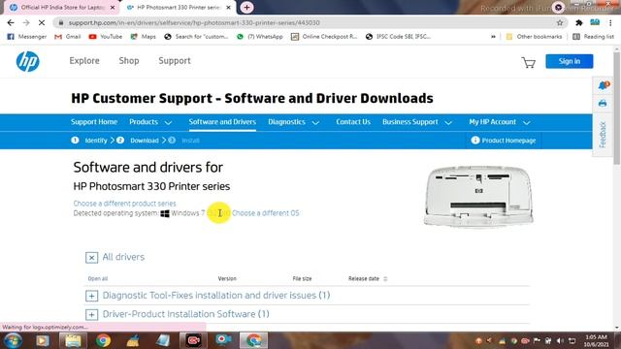This screenshot has height=349, width=621.
Task: Expand Business Support dropdown
Action: pyautogui.click(x=417, y=122)
